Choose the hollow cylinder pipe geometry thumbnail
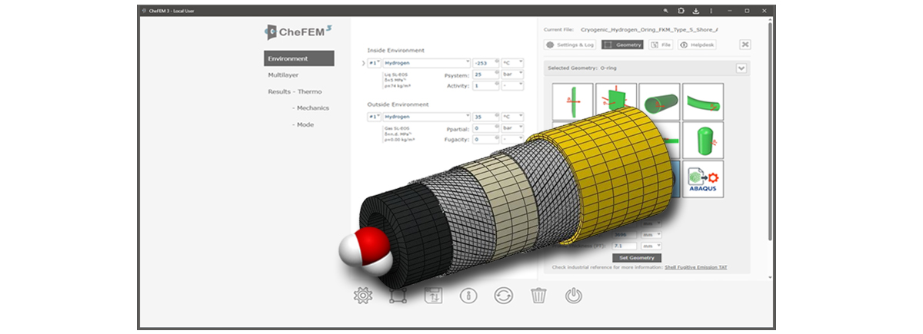Viewport: 923px width, 334px height. click(659, 101)
